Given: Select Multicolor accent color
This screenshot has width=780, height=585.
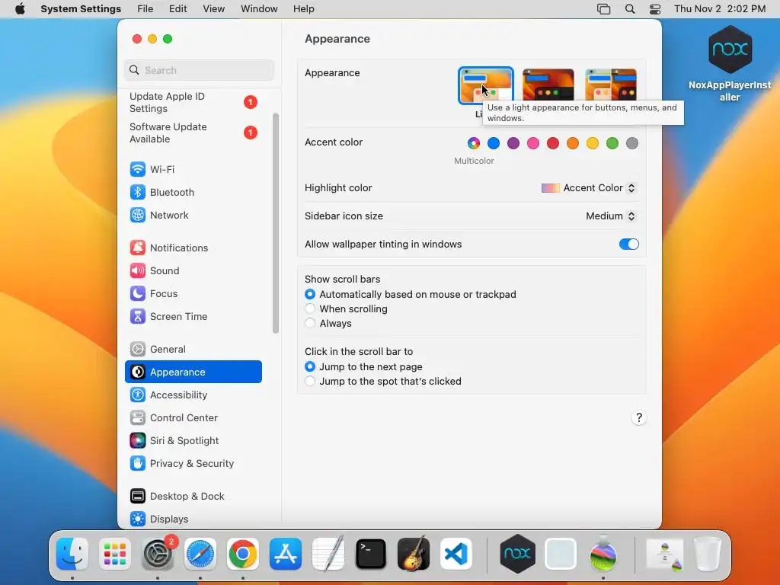Looking at the screenshot, I should (x=474, y=143).
